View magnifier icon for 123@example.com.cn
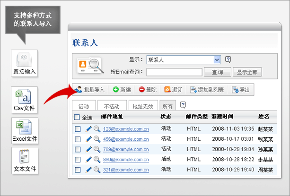290x196 pixels. pos(97,129)
